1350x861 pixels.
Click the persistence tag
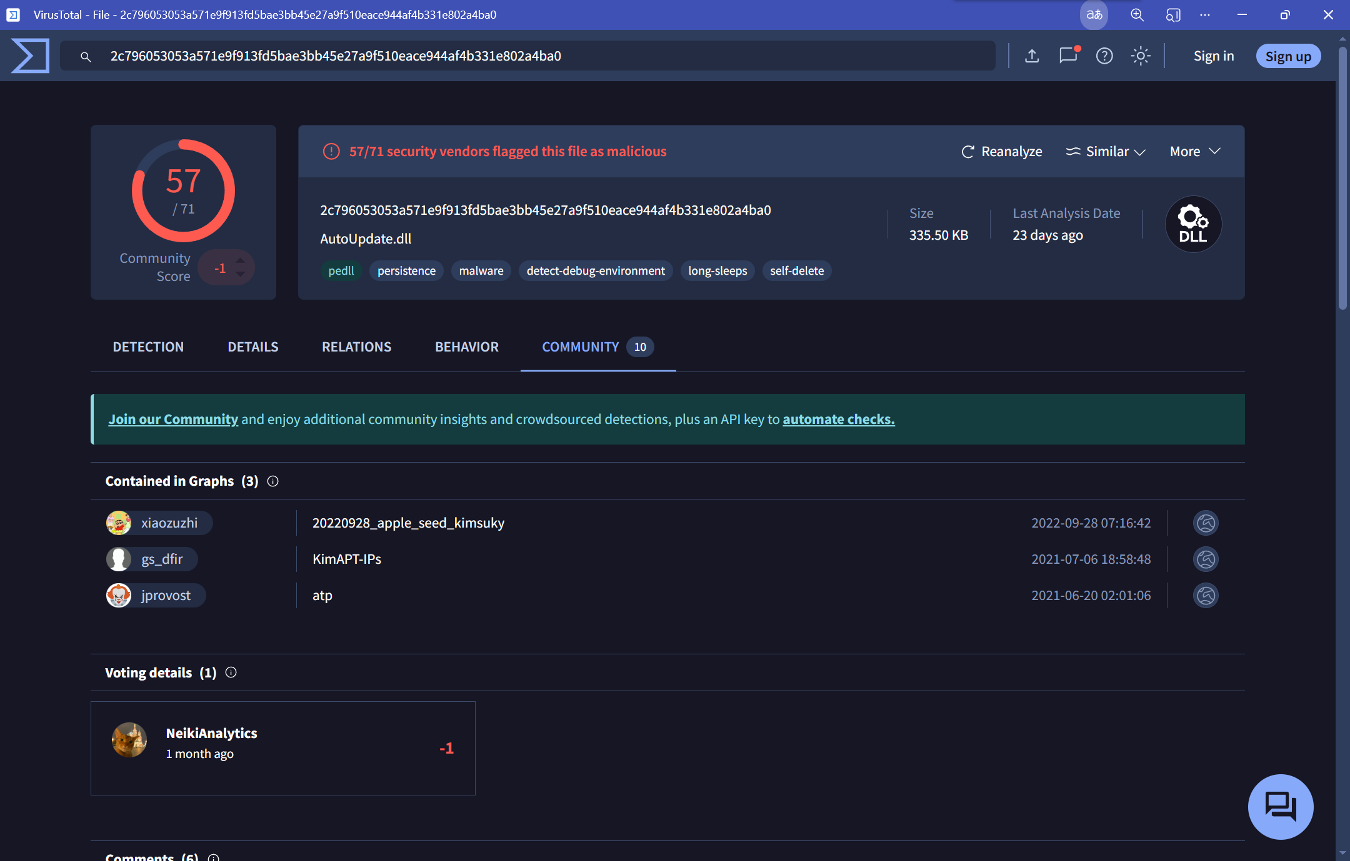[406, 271]
